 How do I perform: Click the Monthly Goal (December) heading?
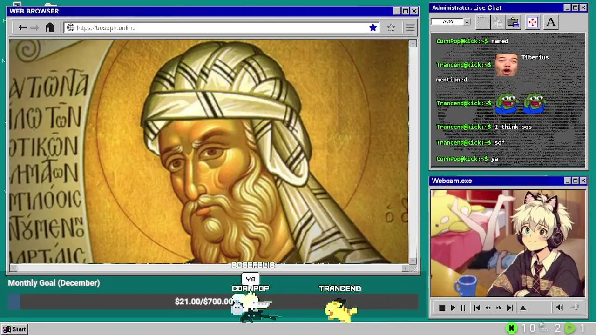click(54, 283)
